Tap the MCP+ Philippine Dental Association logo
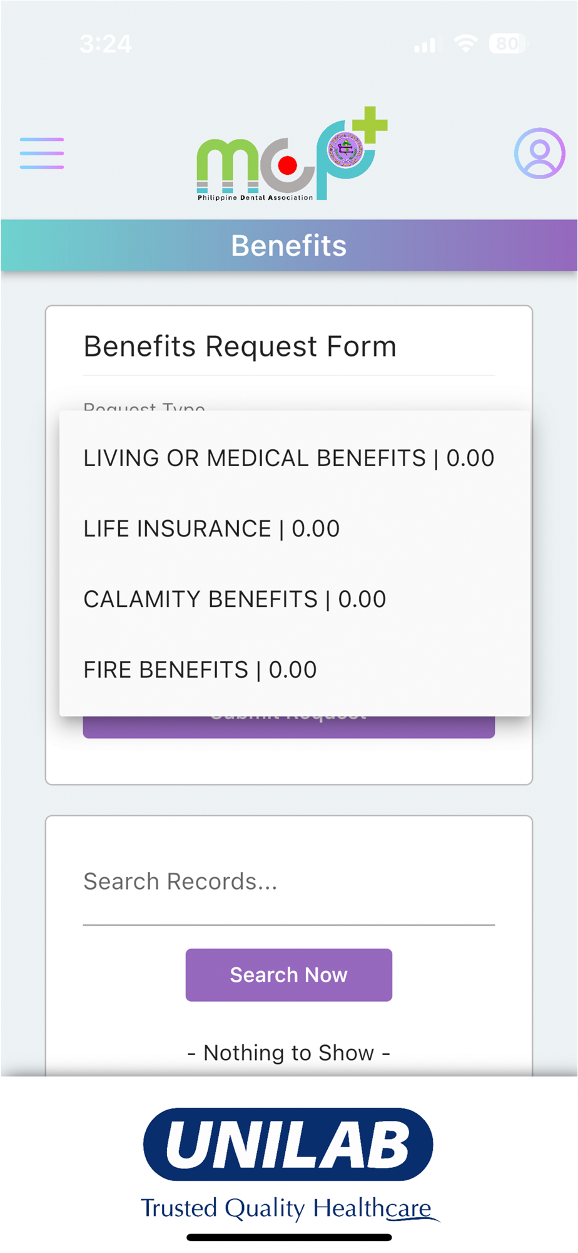Screen dimensions: 578x1253 point(292,154)
